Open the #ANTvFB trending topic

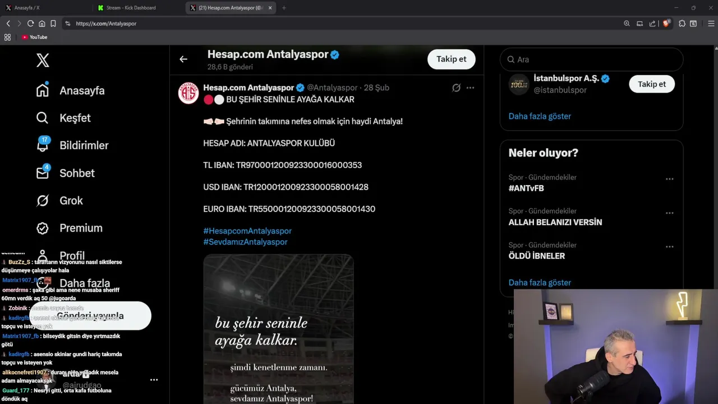526,188
